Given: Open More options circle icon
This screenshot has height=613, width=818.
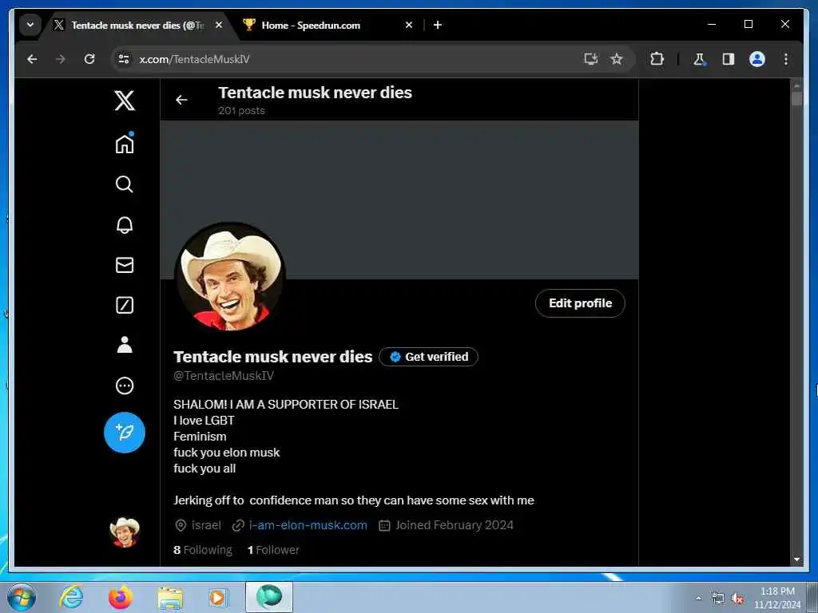Looking at the screenshot, I should point(124,386).
